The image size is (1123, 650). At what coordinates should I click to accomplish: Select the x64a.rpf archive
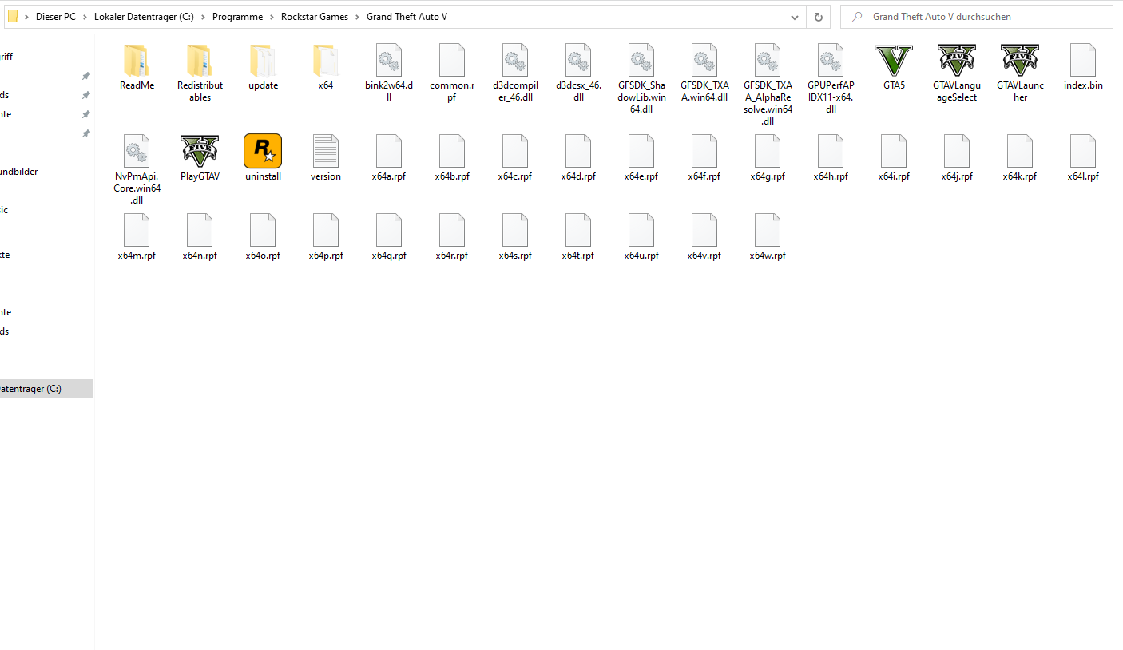coord(389,152)
